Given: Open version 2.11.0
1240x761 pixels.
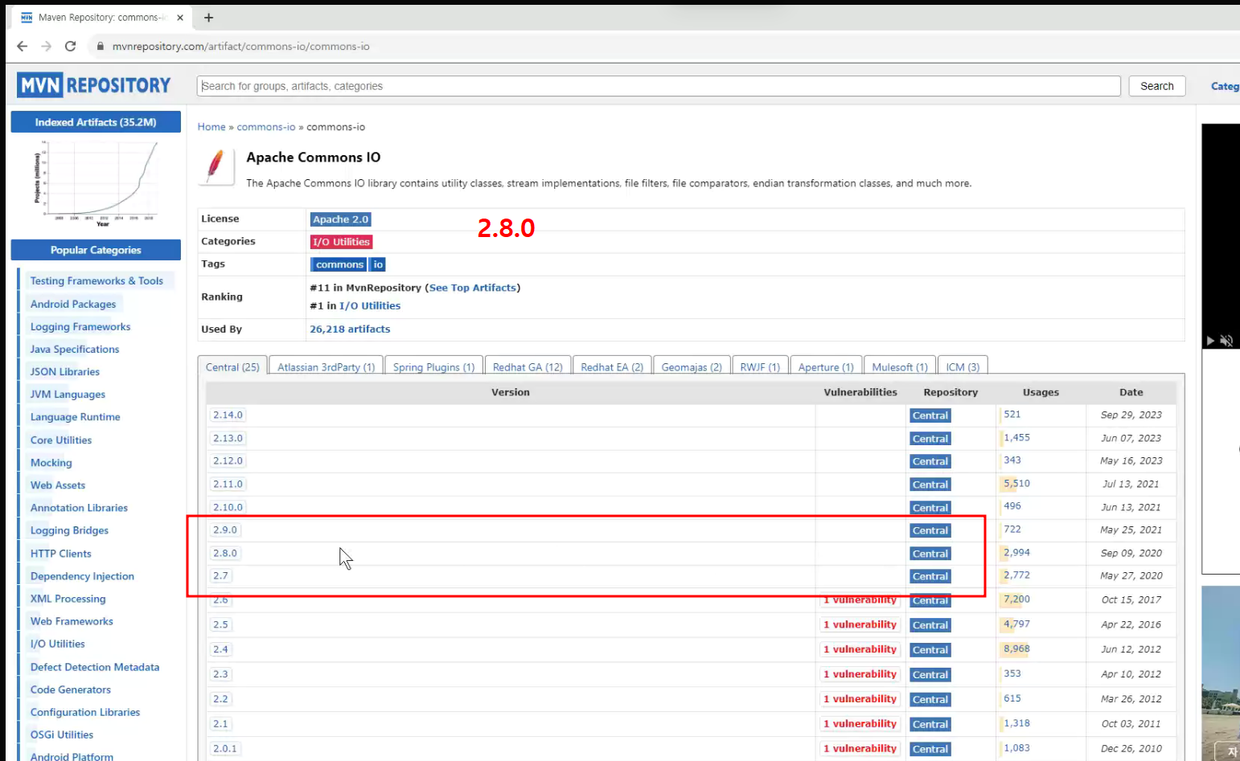Looking at the screenshot, I should tap(228, 484).
